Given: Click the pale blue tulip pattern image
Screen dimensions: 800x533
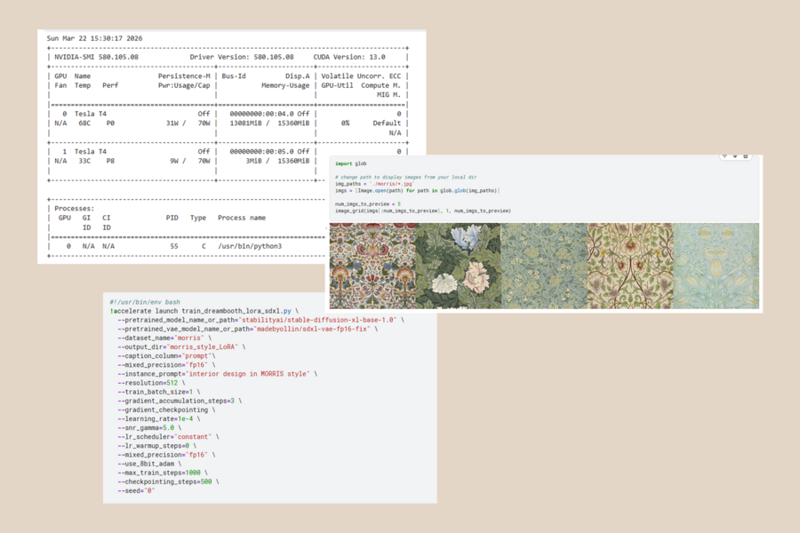Looking at the screenshot, I should coord(716,266).
